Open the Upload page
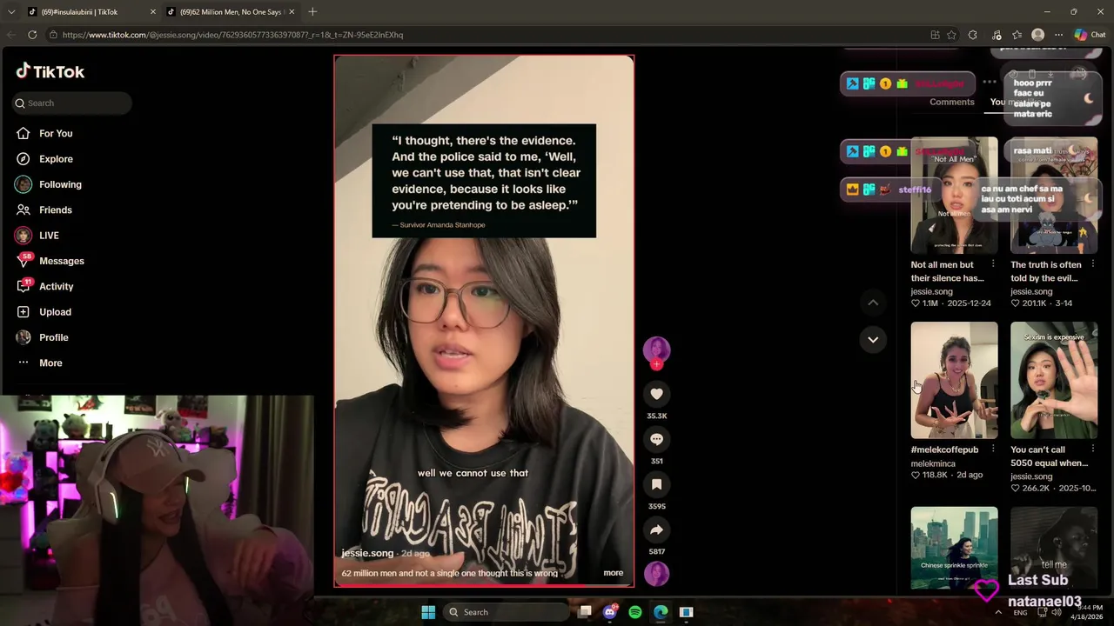1114x626 pixels. [55, 312]
